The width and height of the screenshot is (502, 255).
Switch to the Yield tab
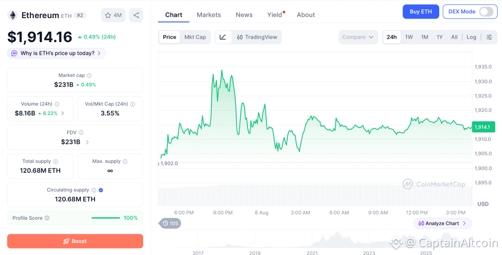[x=275, y=15]
